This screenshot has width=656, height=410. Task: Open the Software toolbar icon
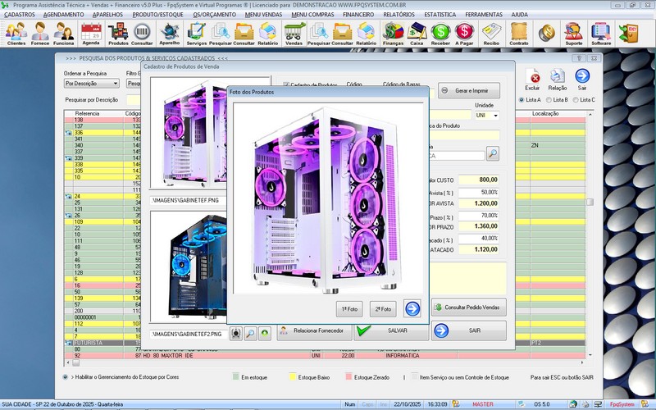pyautogui.click(x=601, y=34)
